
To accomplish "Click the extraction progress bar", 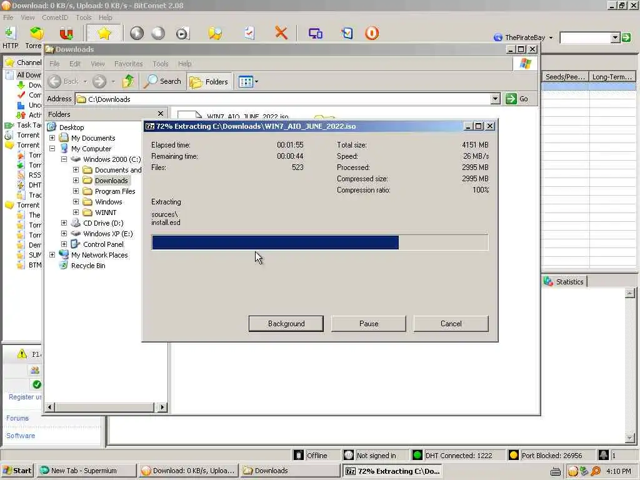I will pyautogui.click(x=320, y=242).
